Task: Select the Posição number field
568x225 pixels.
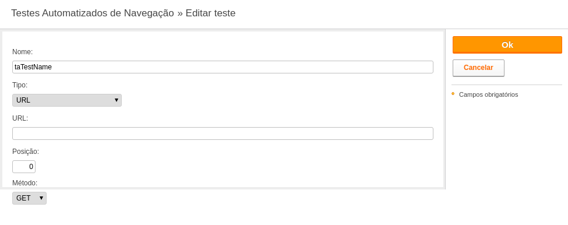Action: point(24,167)
